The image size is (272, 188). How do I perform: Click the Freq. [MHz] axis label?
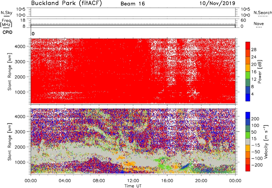6,23
